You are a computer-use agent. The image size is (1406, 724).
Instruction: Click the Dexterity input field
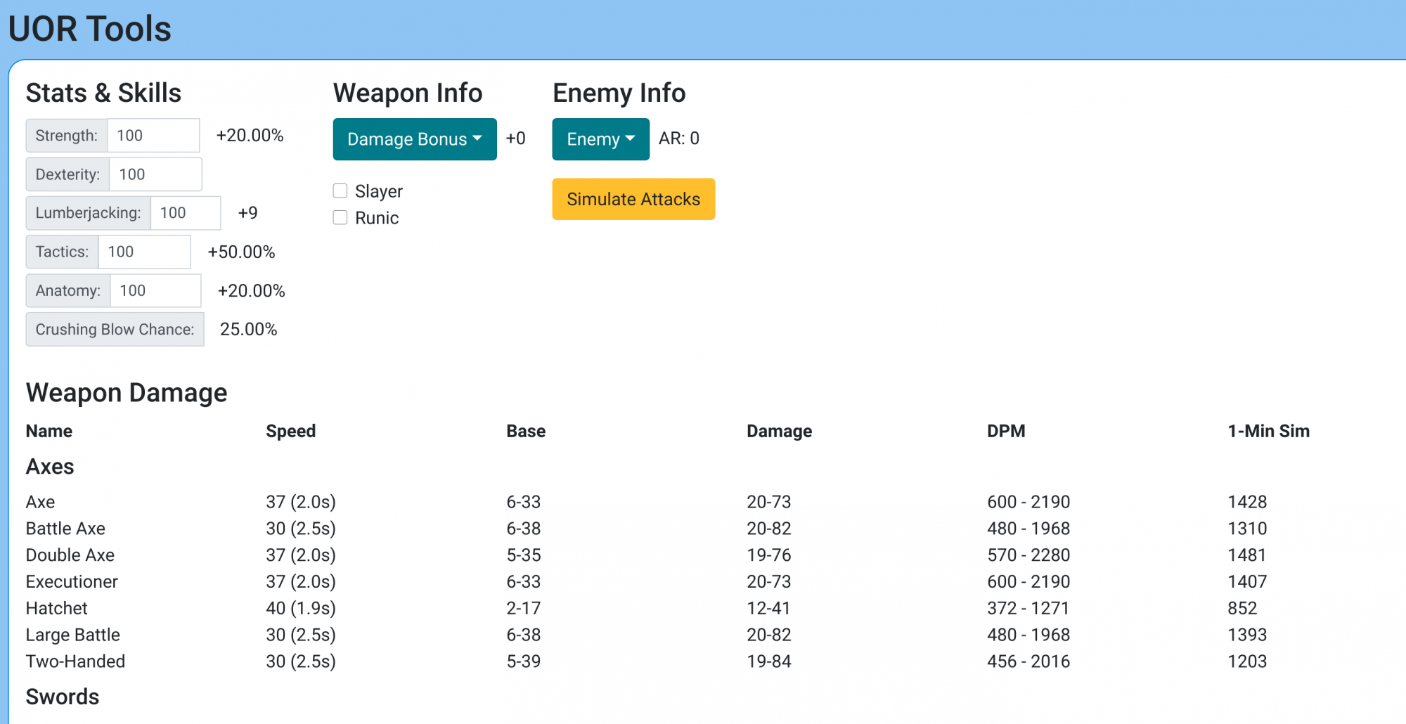pyautogui.click(x=155, y=174)
